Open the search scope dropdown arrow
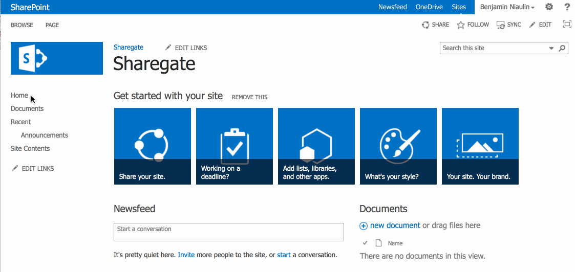 coord(551,48)
